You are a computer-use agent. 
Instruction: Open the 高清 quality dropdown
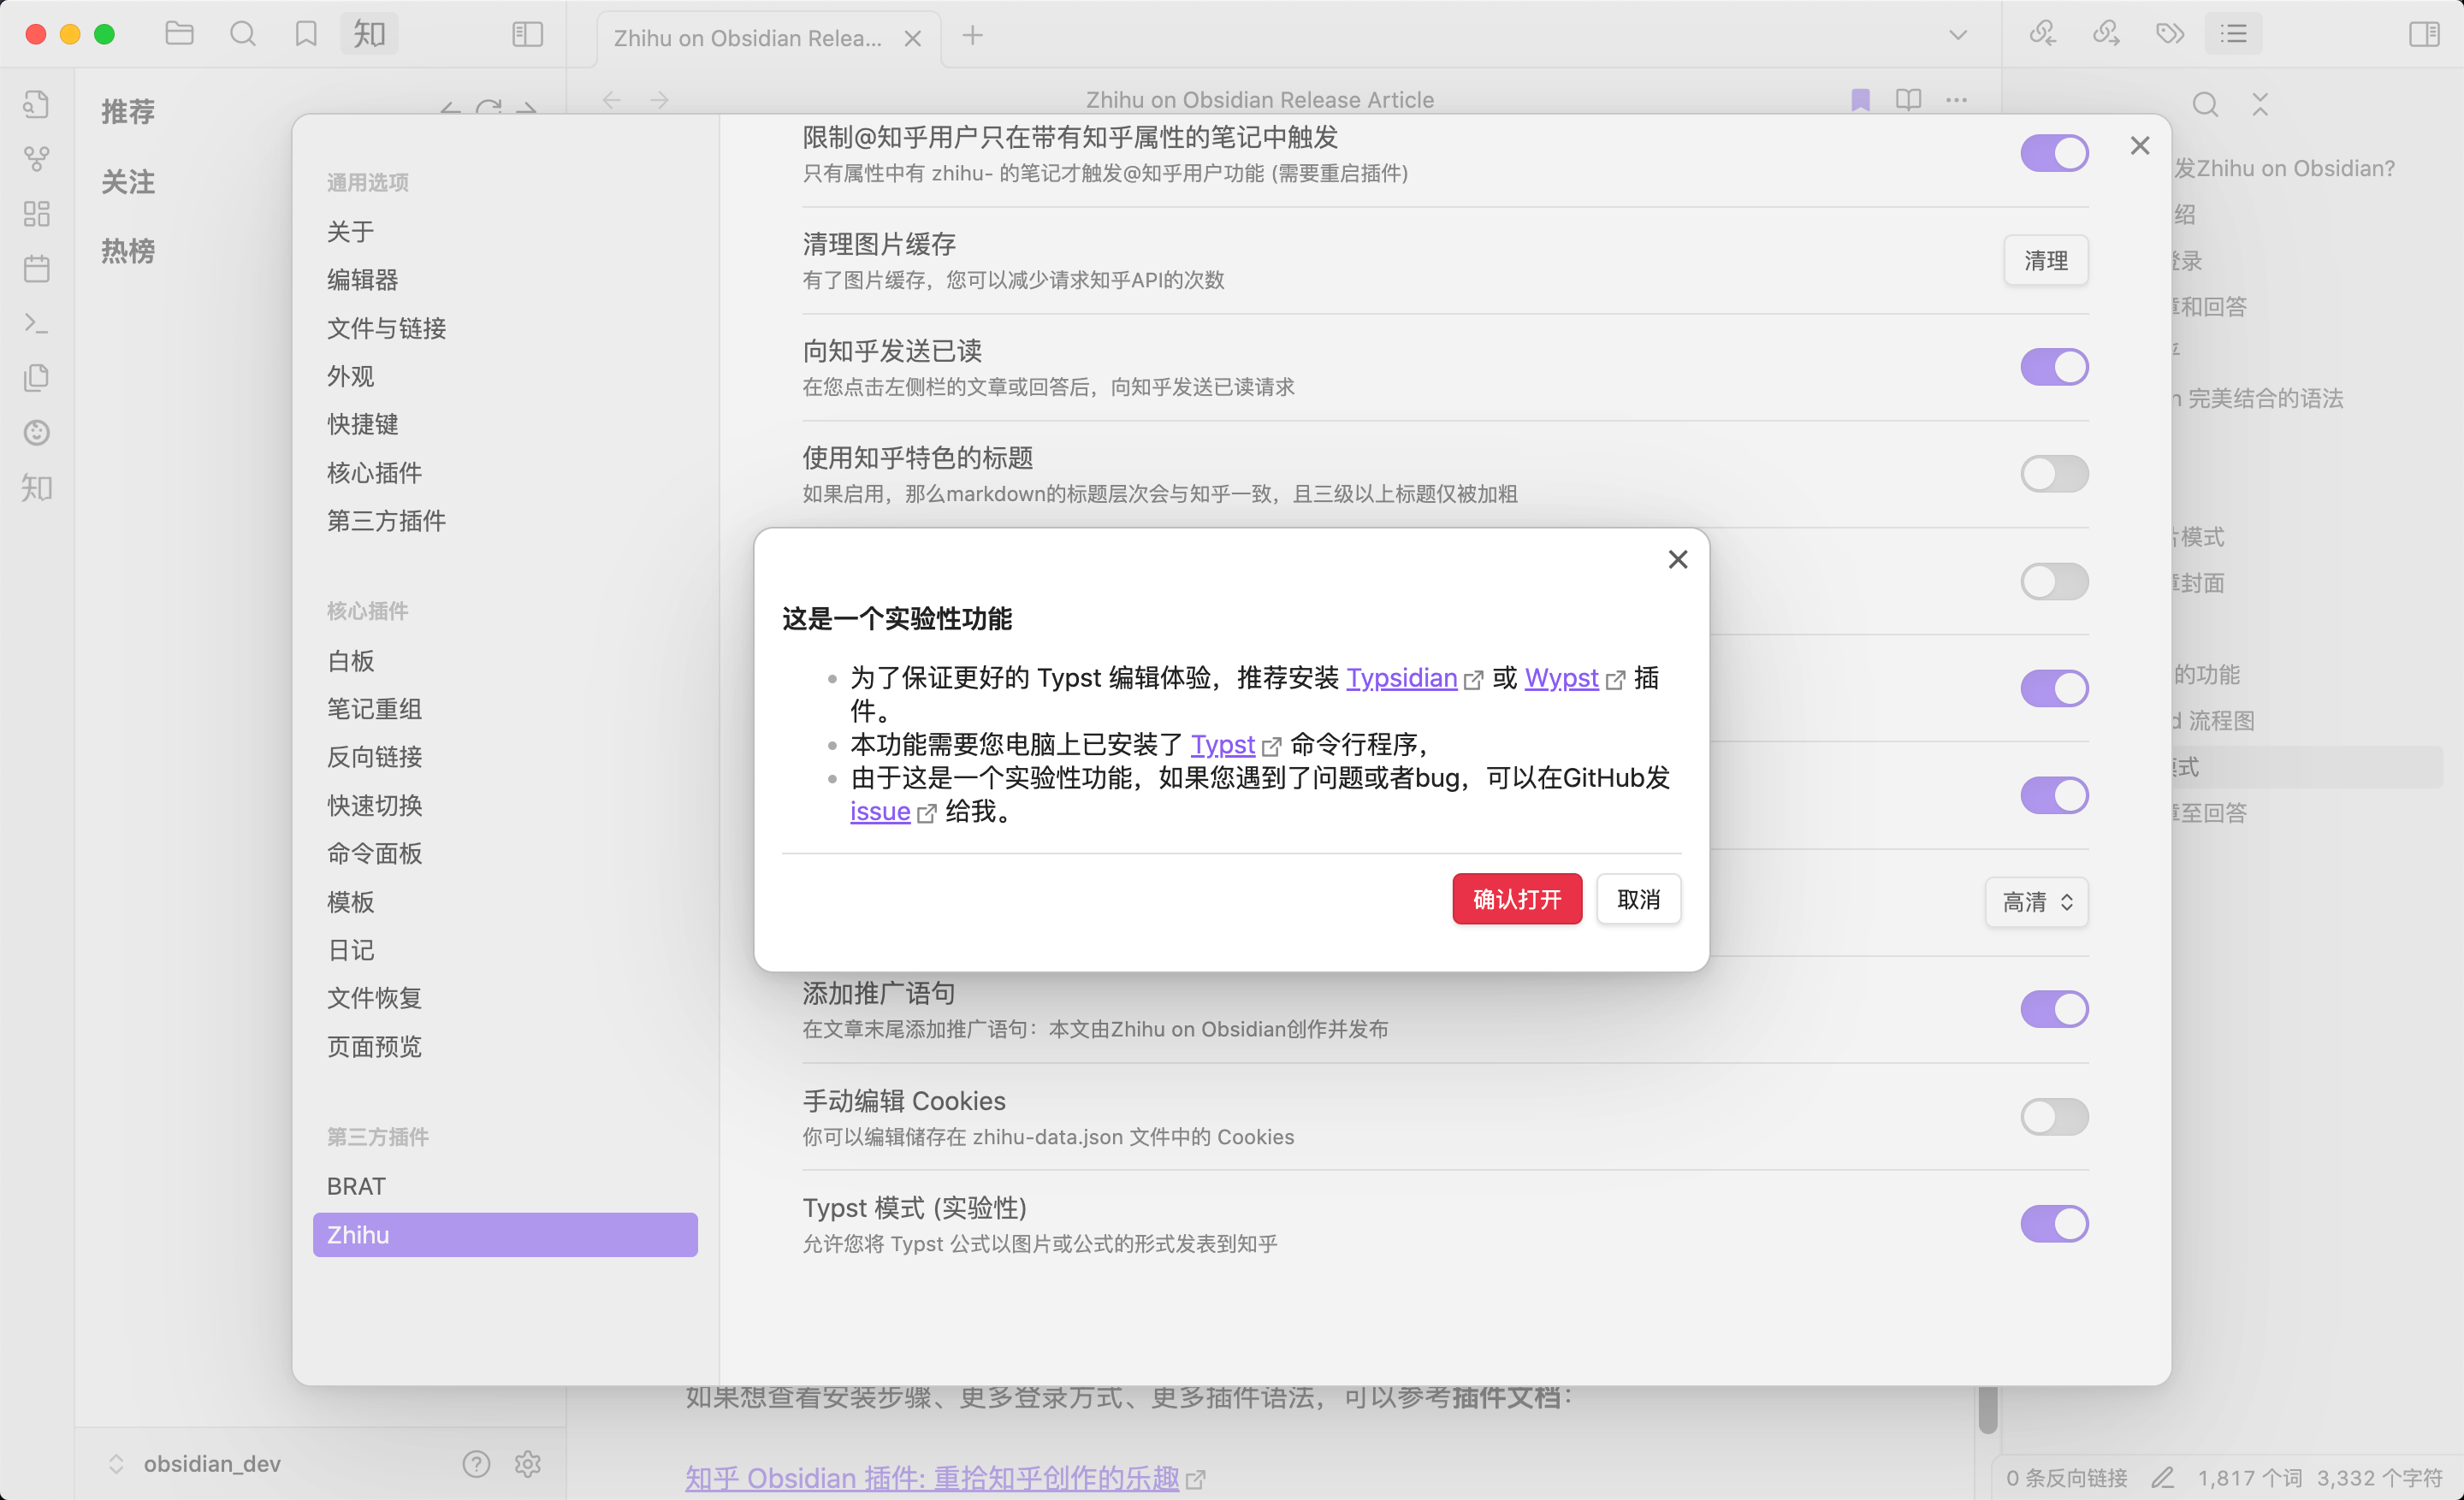[2036, 902]
